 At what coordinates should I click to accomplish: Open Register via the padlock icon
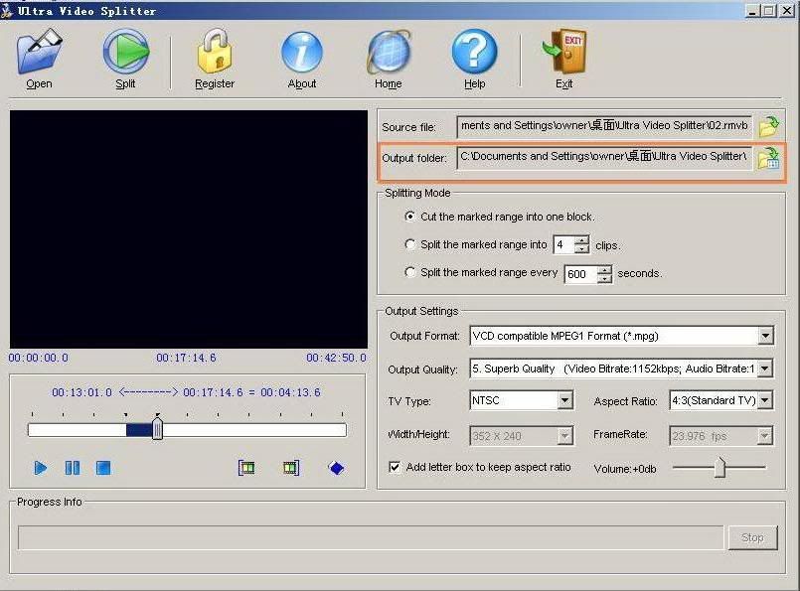tap(215, 51)
